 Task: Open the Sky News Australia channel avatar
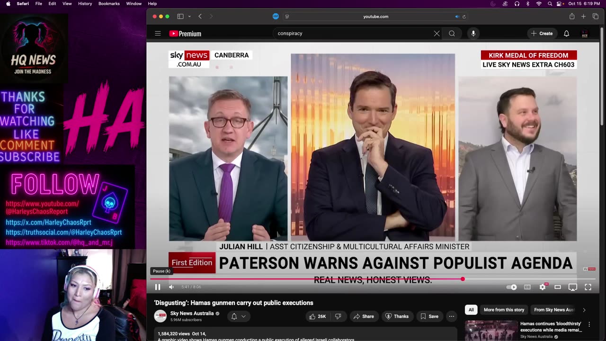coord(160,316)
